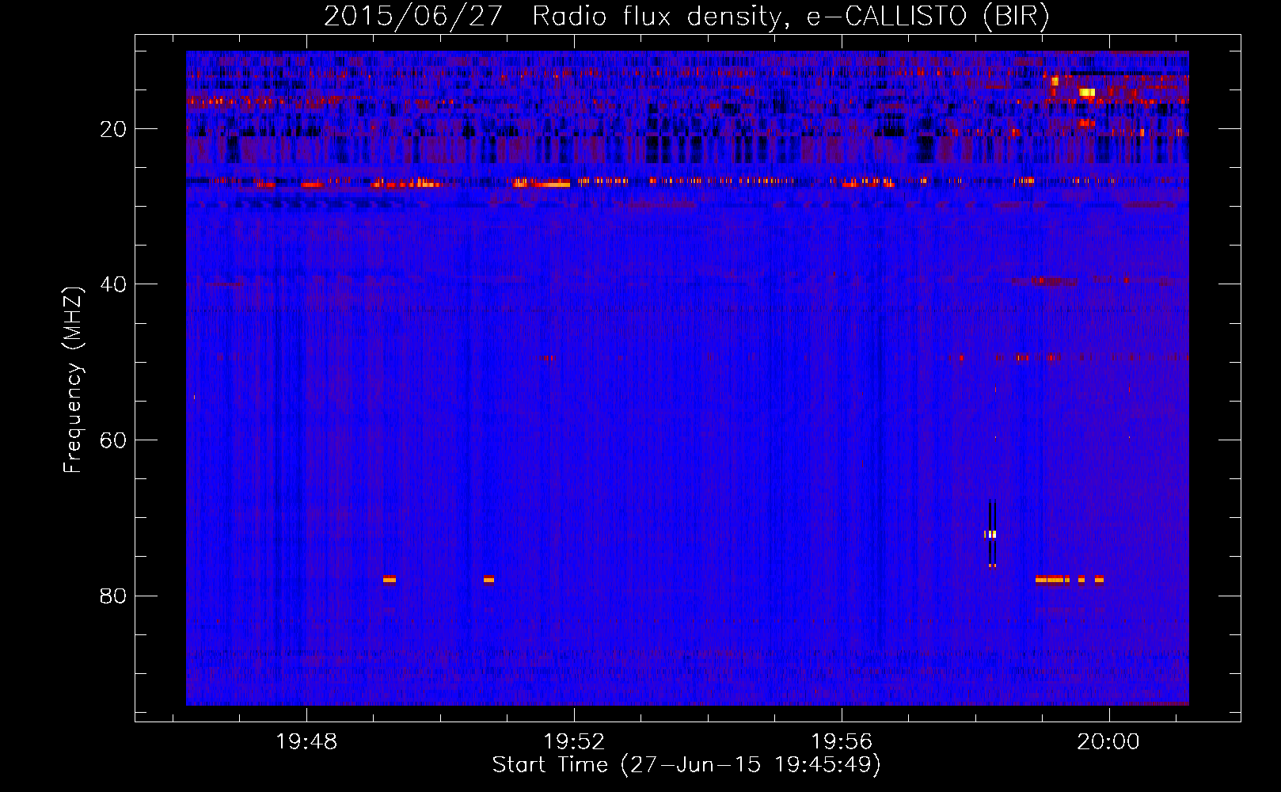Image resolution: width=1281 pixels, height=792 pixels.
Task: Click the bright white burst near 72 MHz
Action: point(990,535)
